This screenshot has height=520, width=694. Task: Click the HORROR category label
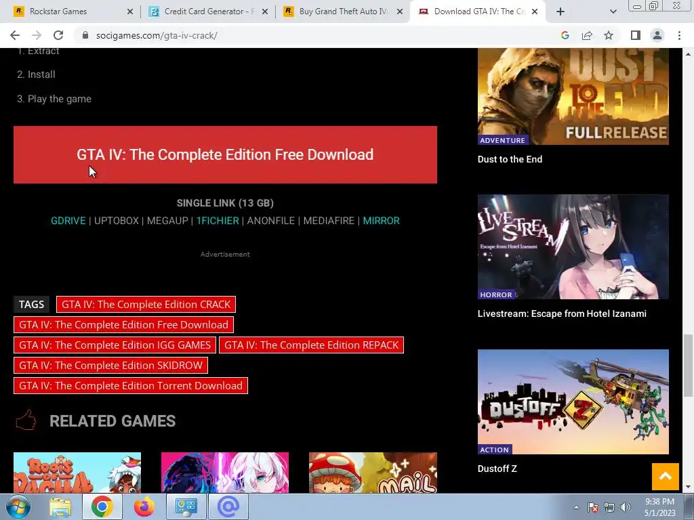pyautogui.click(x=496, y=295)
